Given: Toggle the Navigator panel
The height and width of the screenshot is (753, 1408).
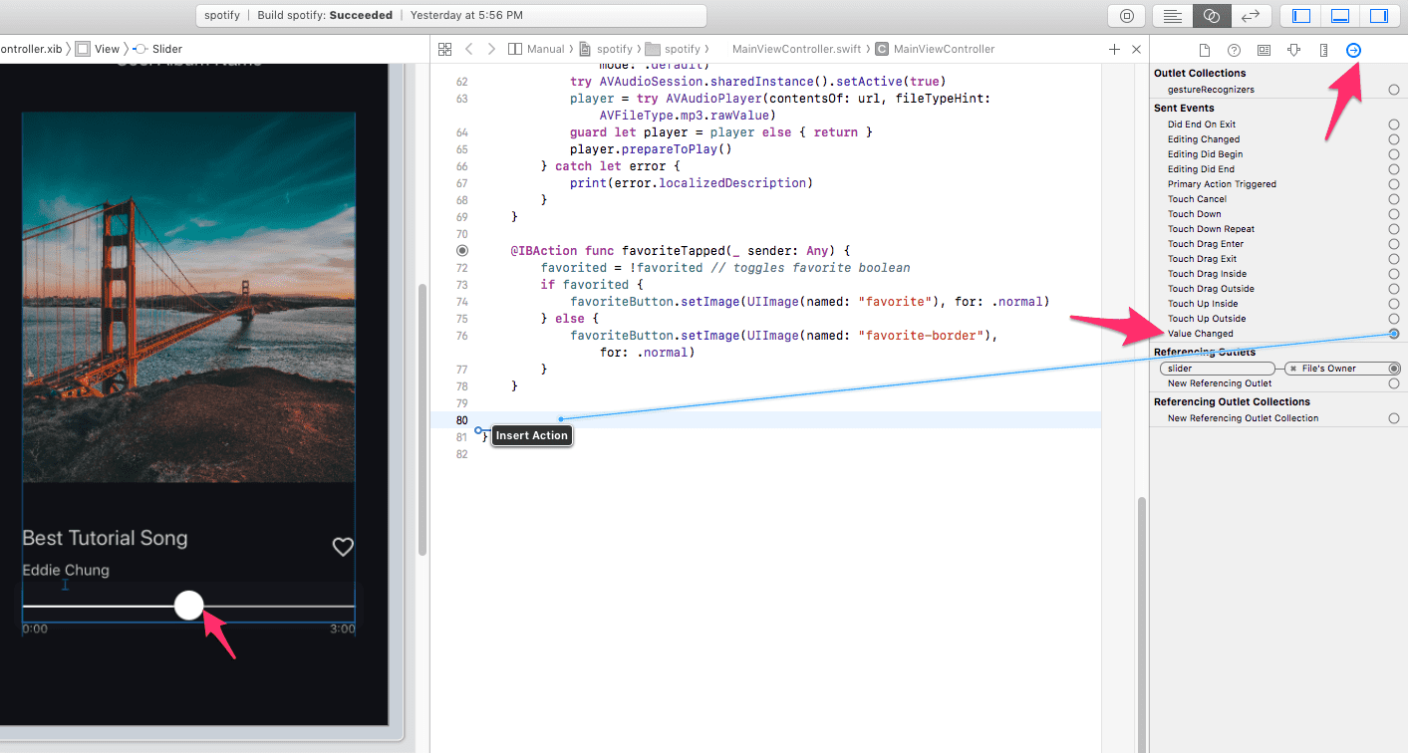Looking at the screenshot, I should click(1300, 16).
